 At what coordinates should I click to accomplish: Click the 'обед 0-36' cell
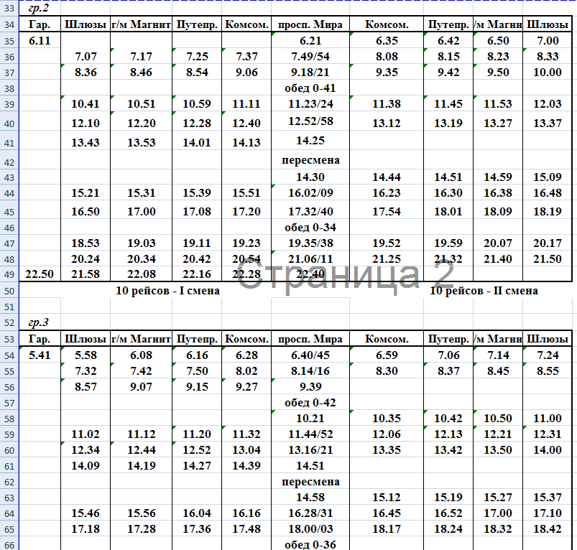coord(310,544)
